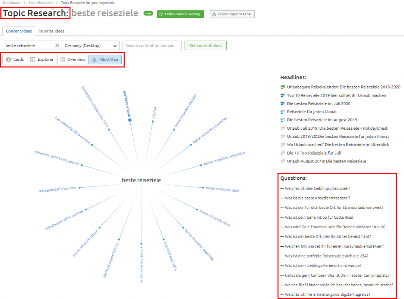
Task: Click megaphone icon beside Reiseziele im Juli 2020
Action: pyautogui.click(x=283, y=104)
